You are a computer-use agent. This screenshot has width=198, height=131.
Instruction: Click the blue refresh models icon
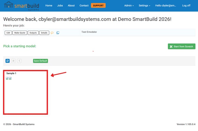tap(8, 61)
